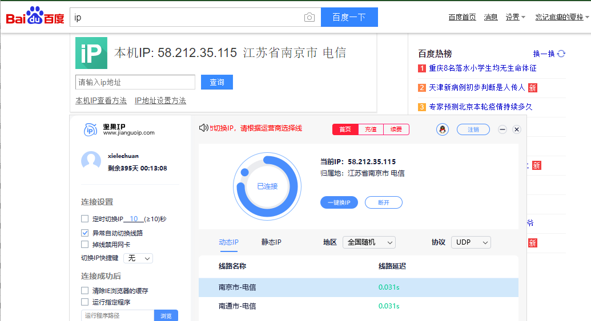Switch to 首页 tab in Jianguo IP
The width and height of the screenshot is (591, 321).
click(345, 129)
